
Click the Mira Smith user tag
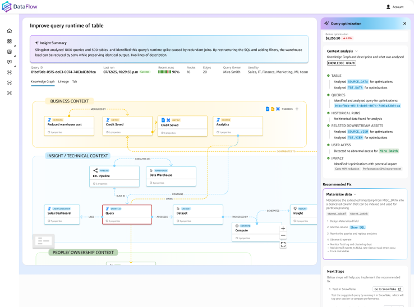(389, 151)
